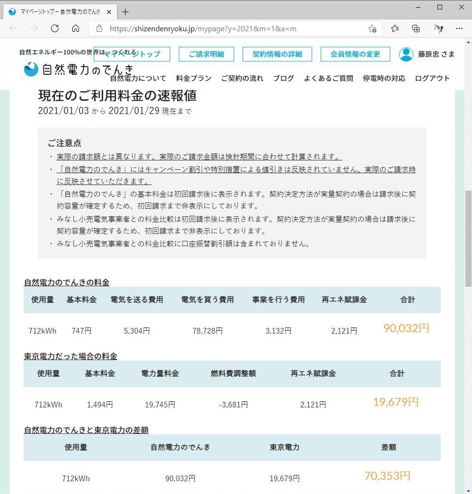
Task: Click underlined note 実際の請求額とは異なります
Action: click(x=199, y=157)
